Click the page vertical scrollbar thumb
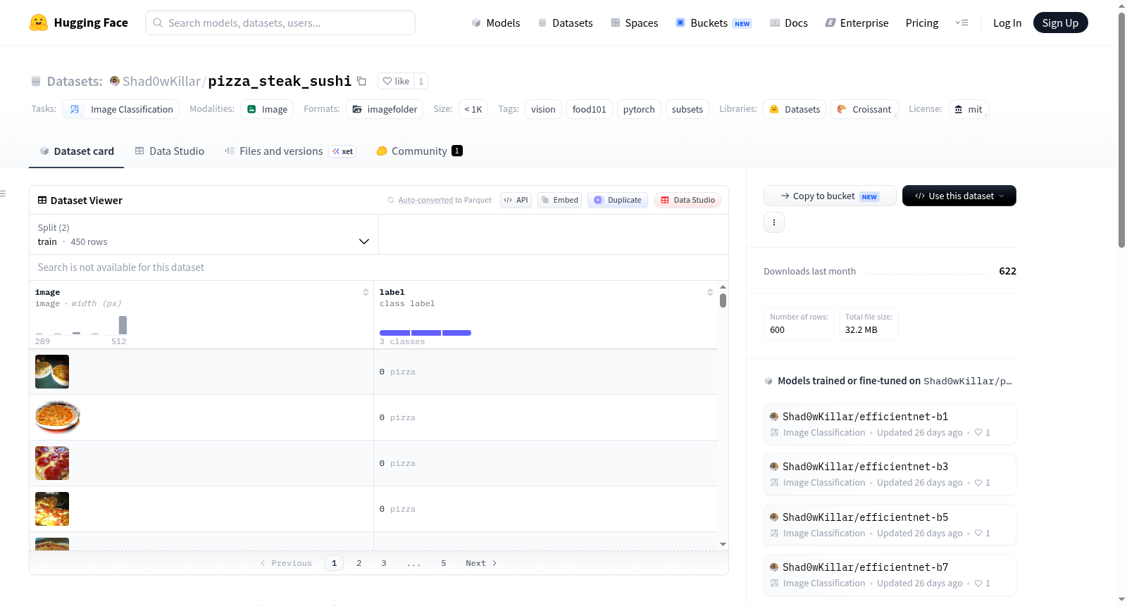The image size is (1127, 606). tap(1121, 130)
